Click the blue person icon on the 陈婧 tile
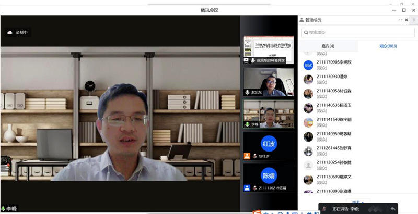Image resolution: width=418 pixels, height=214 pixels. [247, 188]
